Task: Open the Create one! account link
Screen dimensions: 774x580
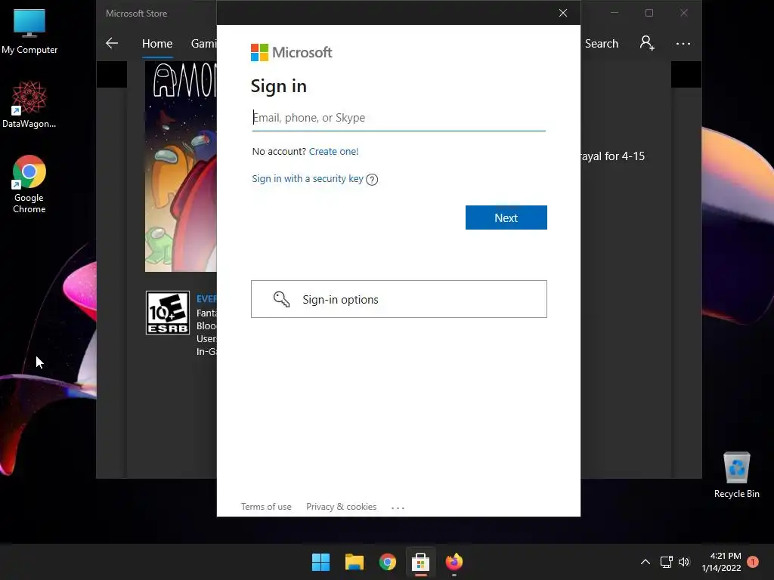Action: [x=333, y=151]
